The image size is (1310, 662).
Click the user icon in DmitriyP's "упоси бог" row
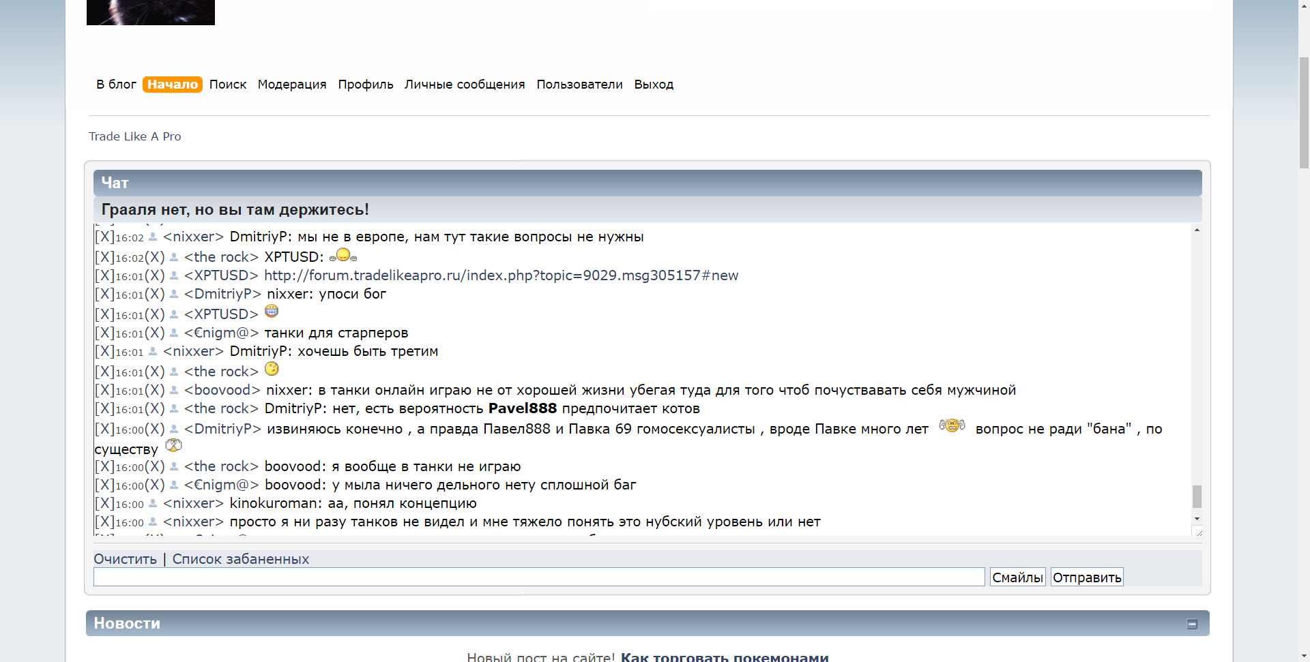(174, 294)
